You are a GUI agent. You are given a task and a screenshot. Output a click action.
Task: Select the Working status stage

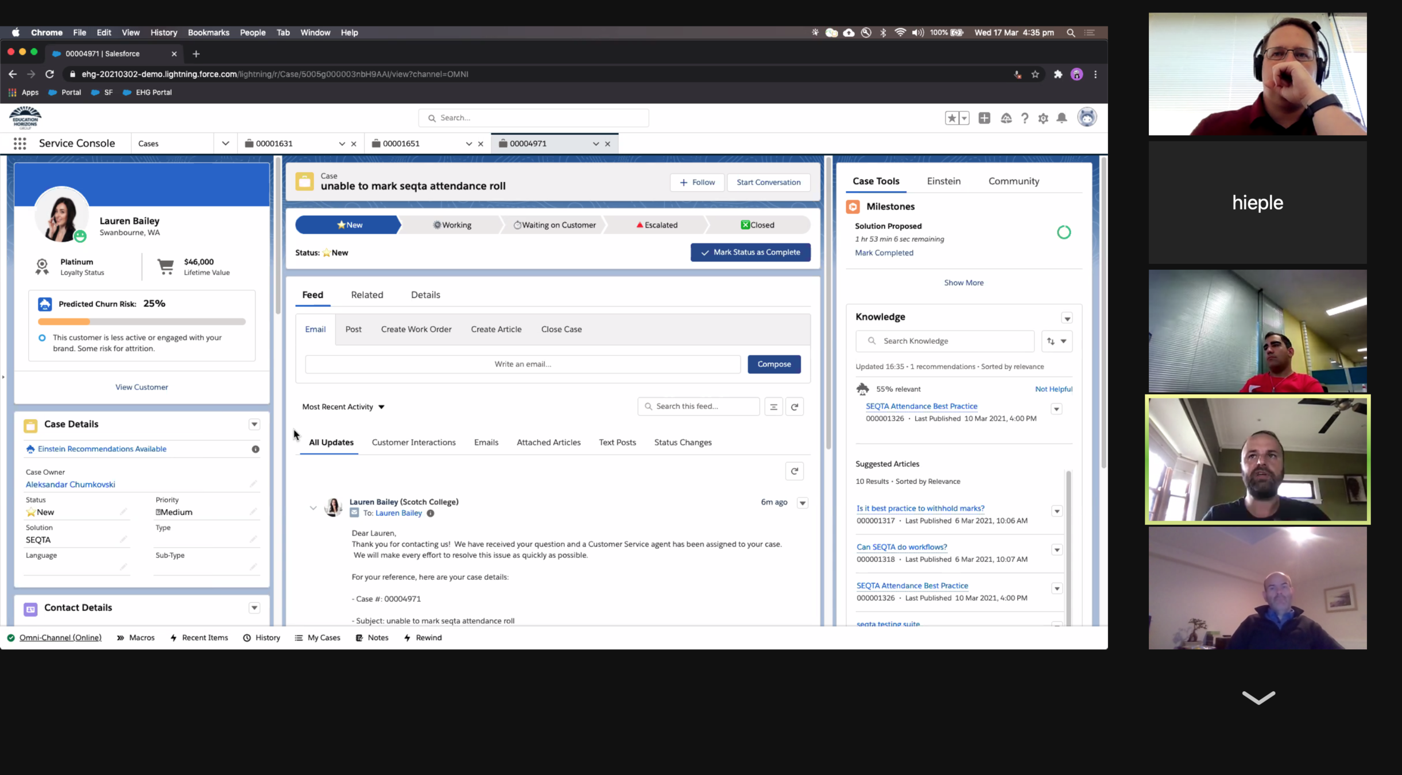click(x=452, y=225)
